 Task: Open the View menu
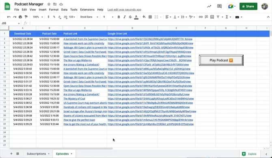[32, 10]
